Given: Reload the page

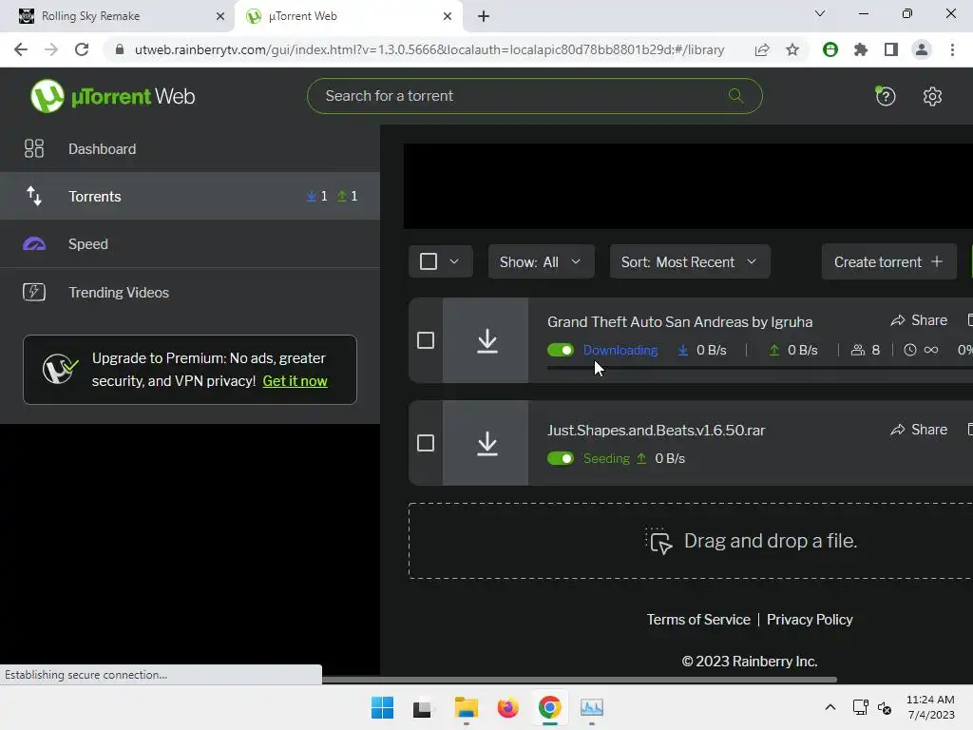Looking at the screenshot, I should (x=82, y=49).
